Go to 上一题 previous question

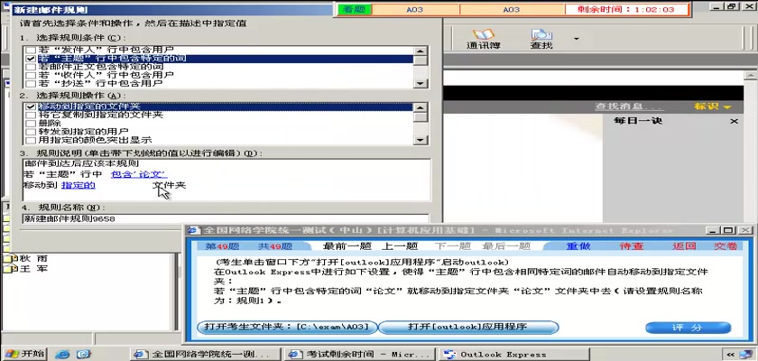tap(400, 246)
